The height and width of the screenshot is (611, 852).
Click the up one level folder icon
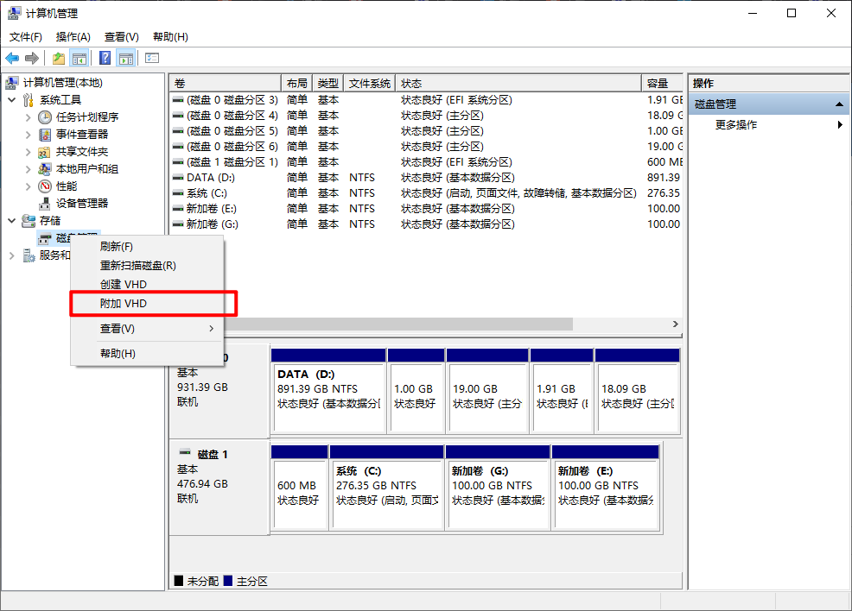pyautogui.click(x=58, y=58)
